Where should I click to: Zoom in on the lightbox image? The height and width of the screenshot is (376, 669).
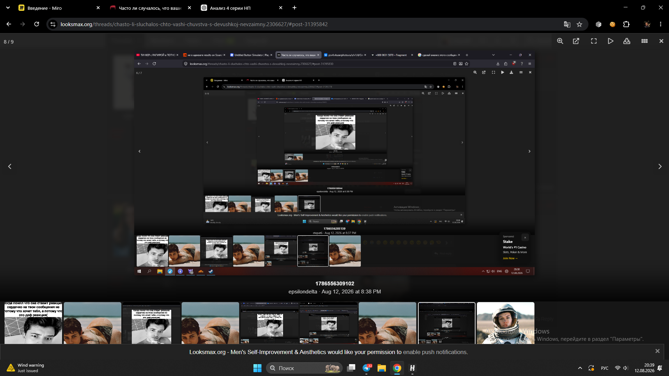tap(560, 41)
